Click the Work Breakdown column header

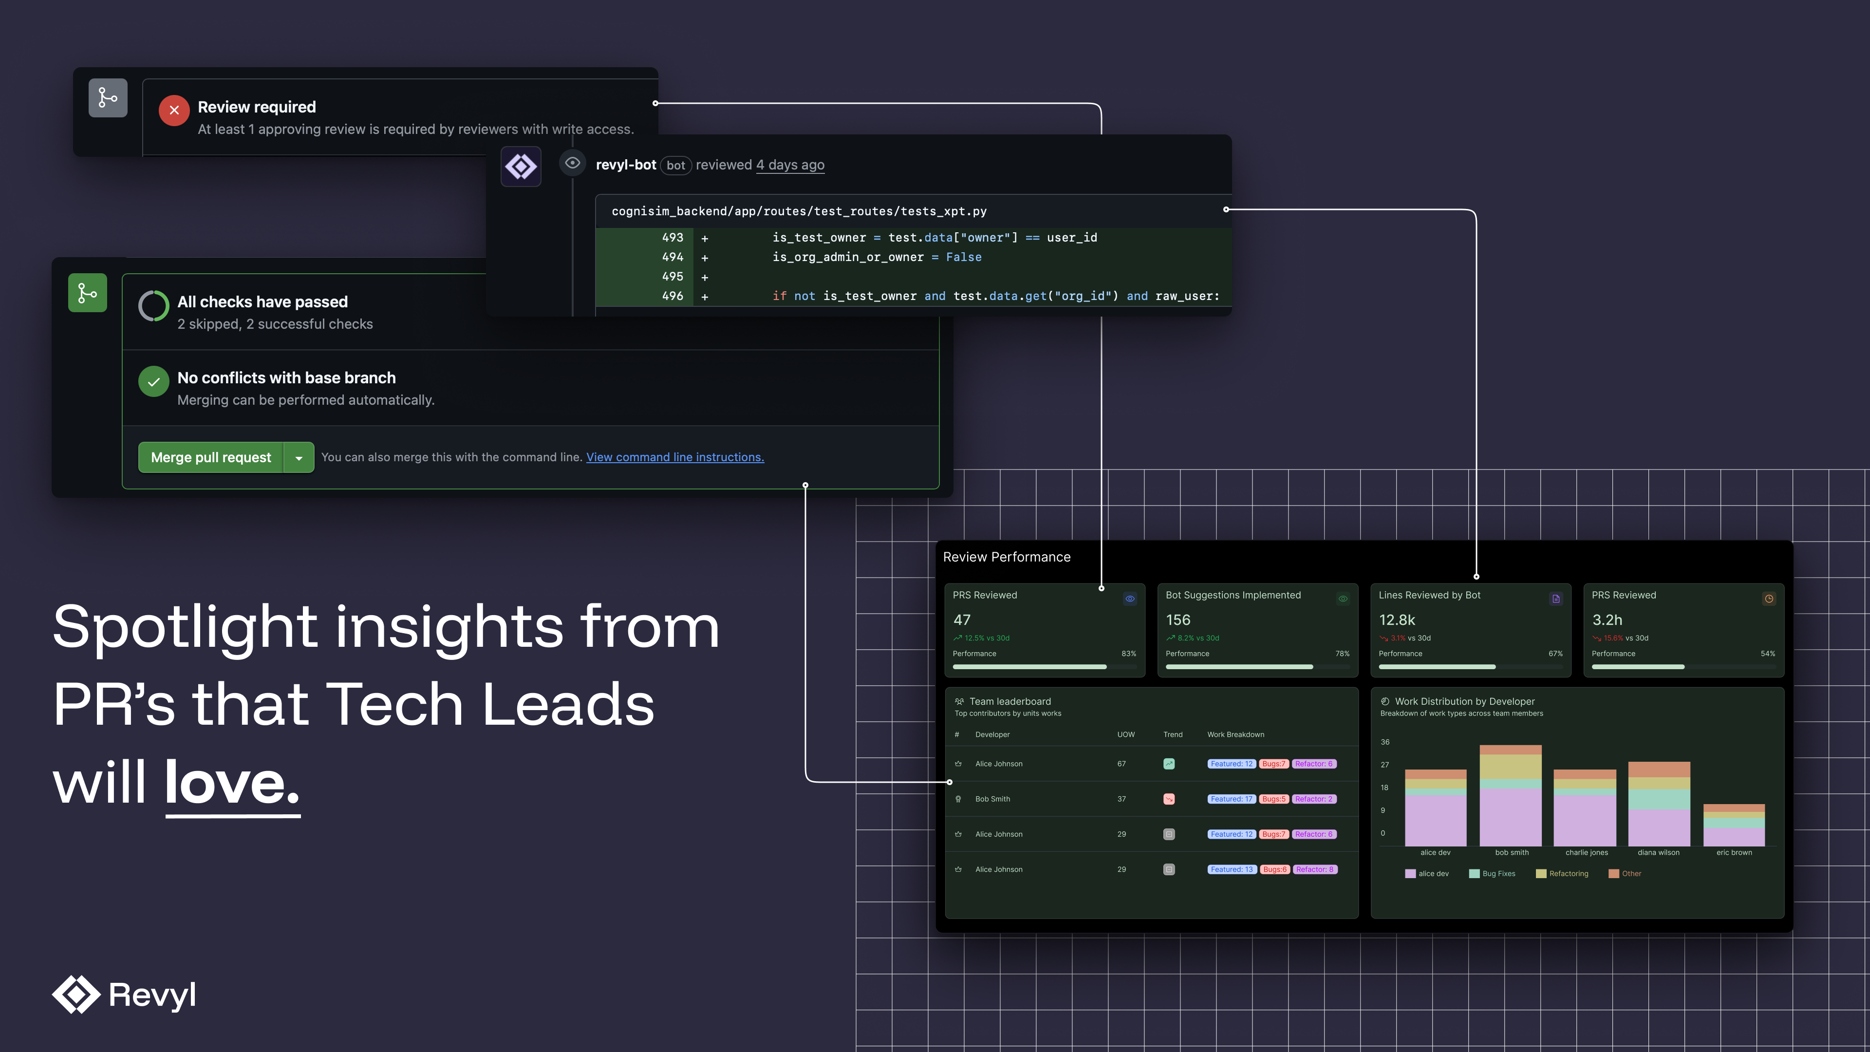[1235, 735]
